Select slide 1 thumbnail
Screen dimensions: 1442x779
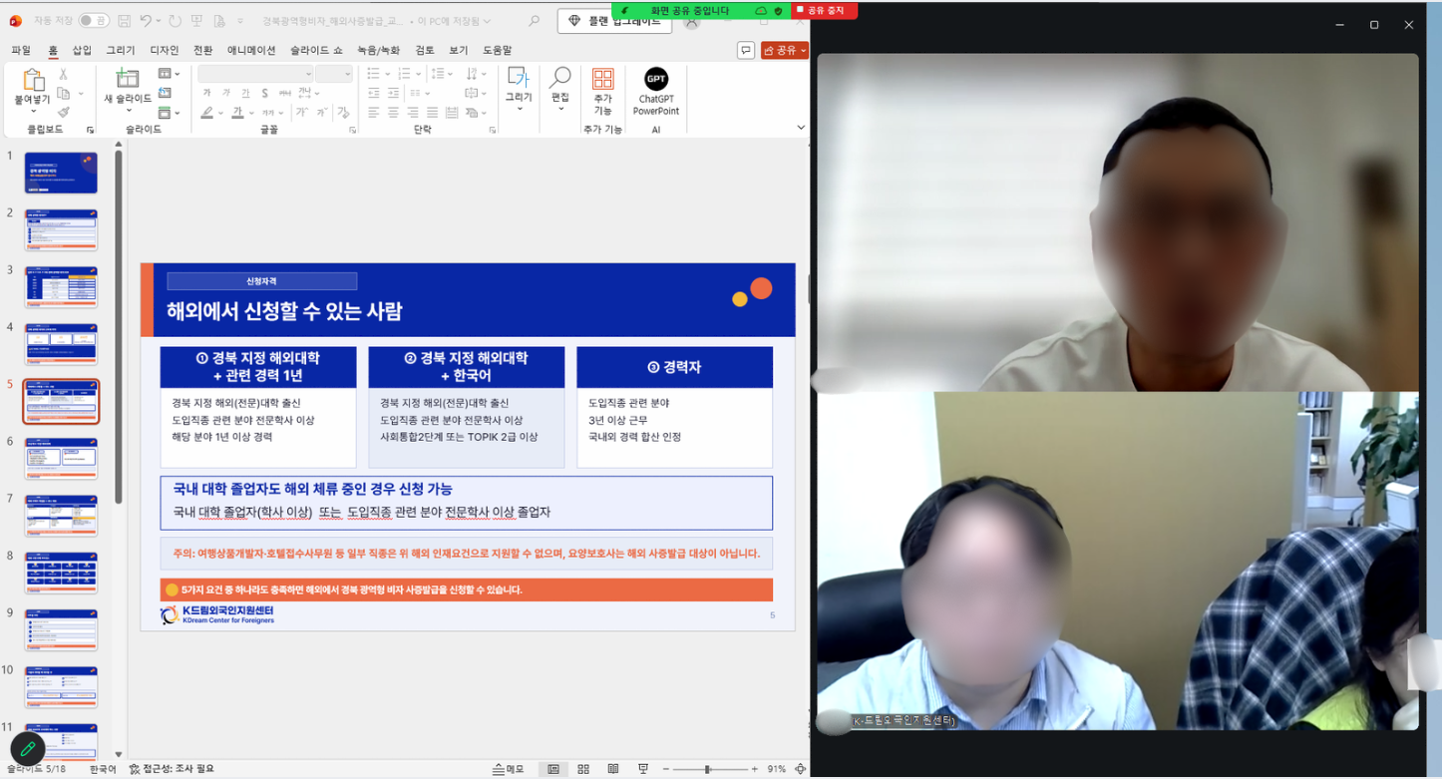click(61, 173)
